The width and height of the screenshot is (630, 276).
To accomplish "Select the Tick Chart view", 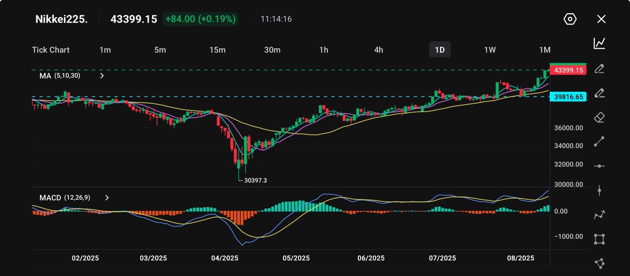I will (51, 50).
